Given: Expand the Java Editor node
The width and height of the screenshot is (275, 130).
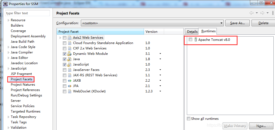Looking at the screenshot, I should (8, 58).
